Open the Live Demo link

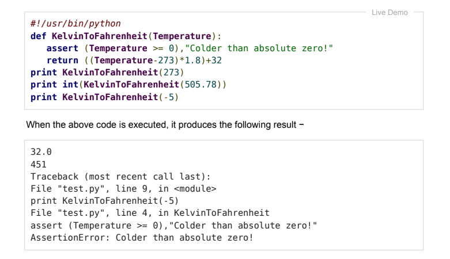pyautogui.click(x=390, y=12)
